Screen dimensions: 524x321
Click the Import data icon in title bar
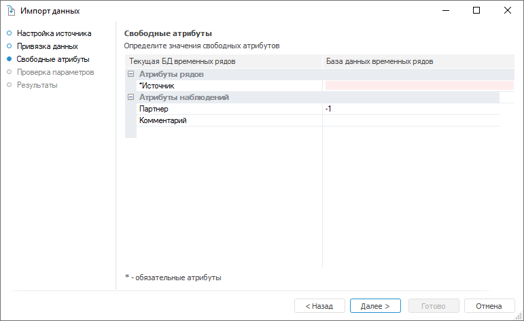[11, 11]
